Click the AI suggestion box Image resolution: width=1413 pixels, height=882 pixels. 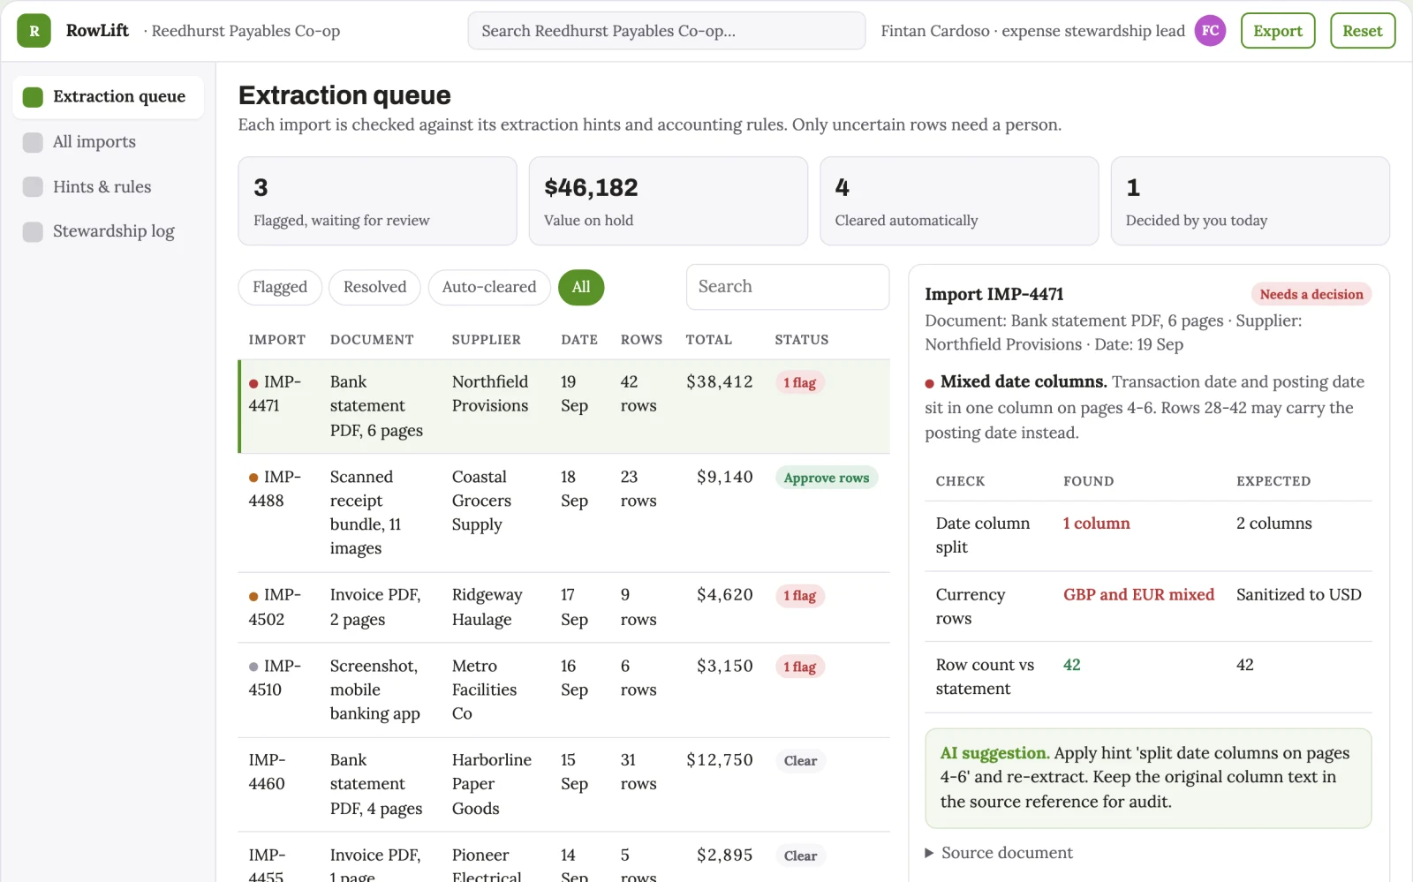pos(1148,778)
